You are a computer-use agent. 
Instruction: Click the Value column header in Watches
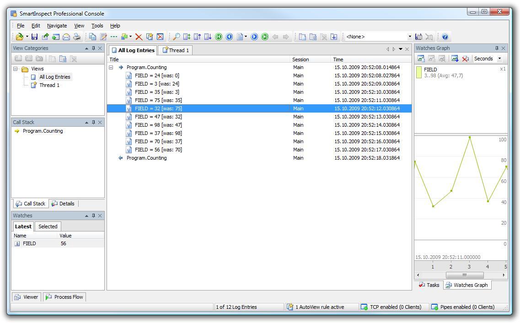[80, 236]
